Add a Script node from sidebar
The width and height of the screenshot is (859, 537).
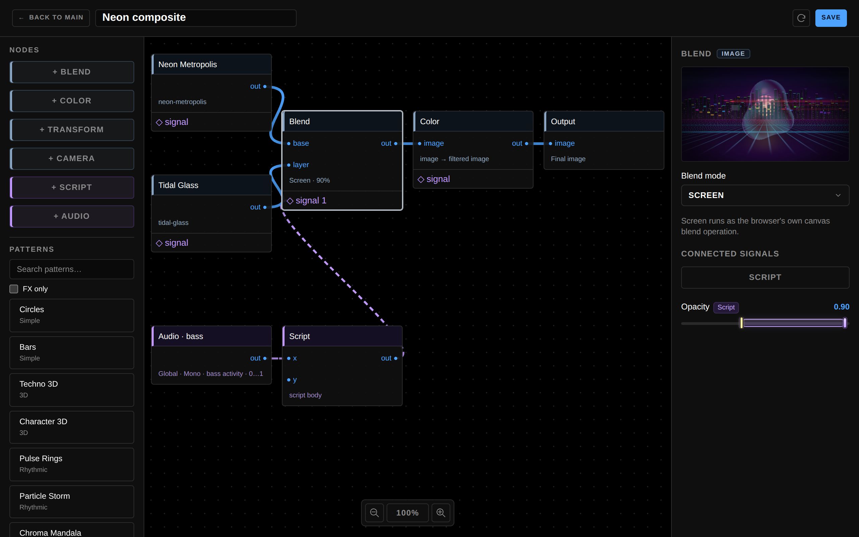coord(72,187)
